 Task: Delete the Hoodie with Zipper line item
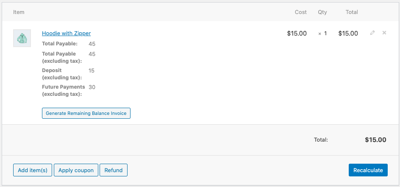pyautogui.click(x=384, y=33)
